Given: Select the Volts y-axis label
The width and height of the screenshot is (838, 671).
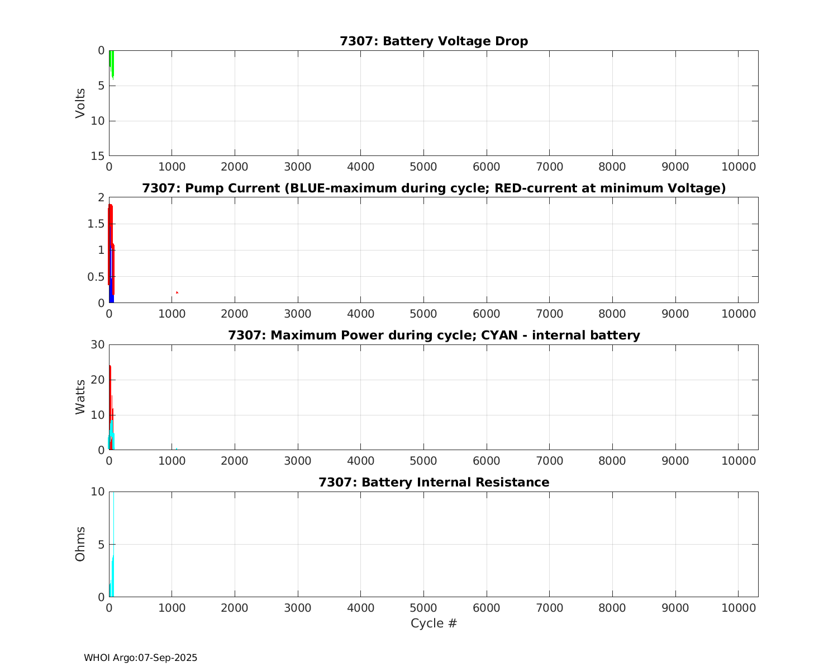Looking at the screenshot, I should 80,103.
